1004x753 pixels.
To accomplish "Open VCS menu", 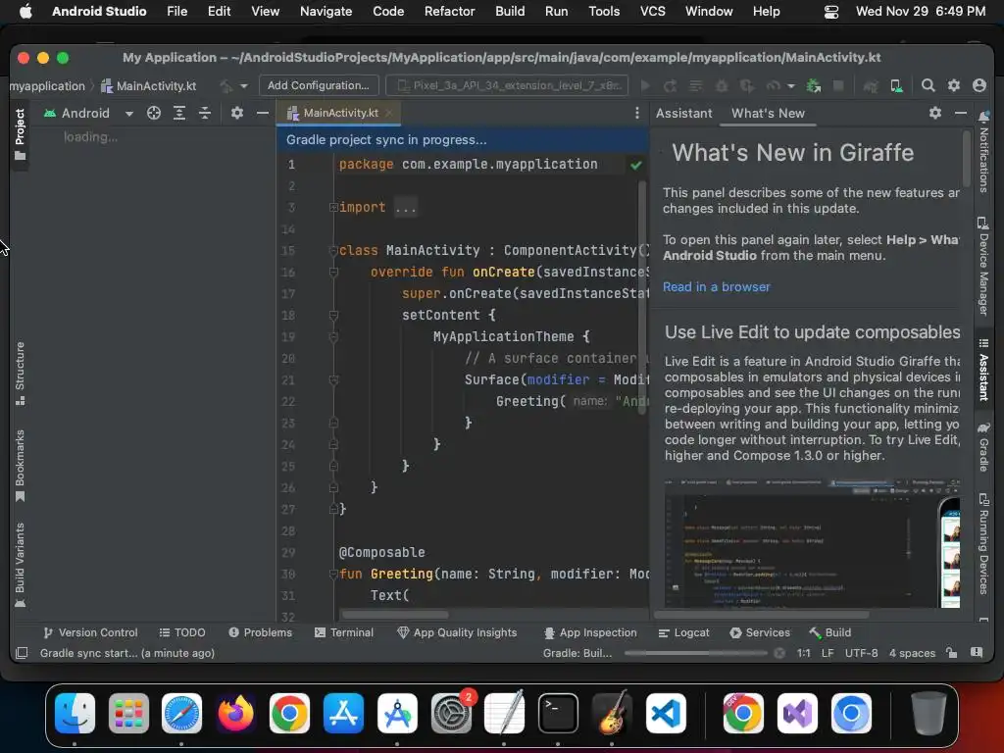I will click(x=652, y=11).
